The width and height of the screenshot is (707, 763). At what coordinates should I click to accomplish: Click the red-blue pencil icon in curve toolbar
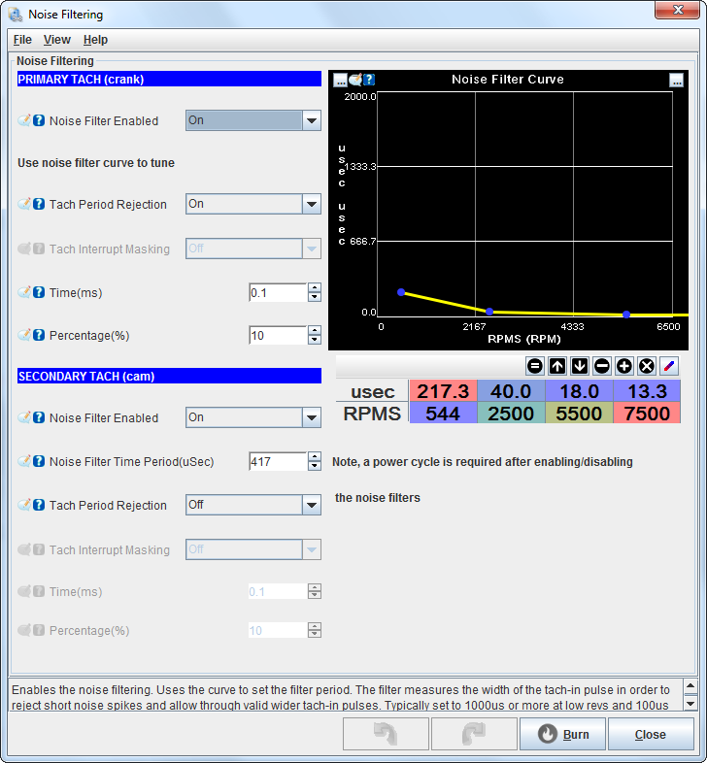click(669, 366)
